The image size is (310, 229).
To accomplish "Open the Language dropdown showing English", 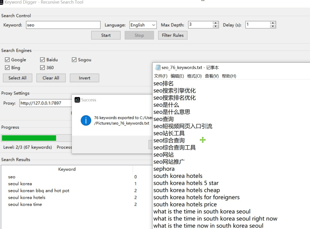I will [x=143, y=25].
